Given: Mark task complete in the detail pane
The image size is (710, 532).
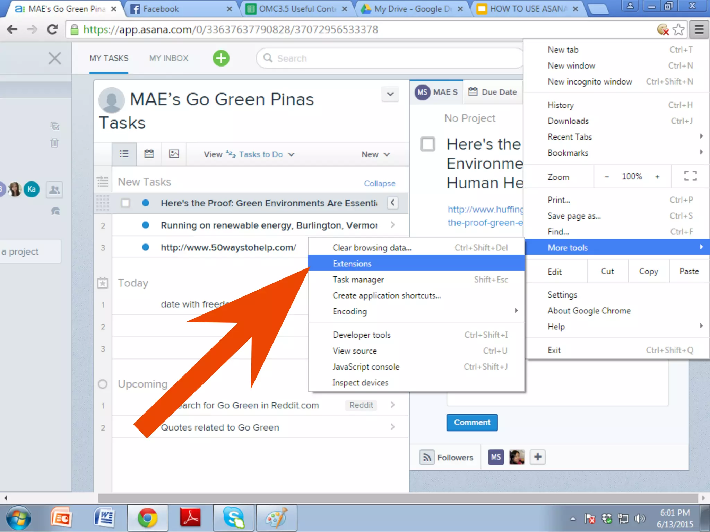Looking at the screenshot, I should tap(428, 144).
